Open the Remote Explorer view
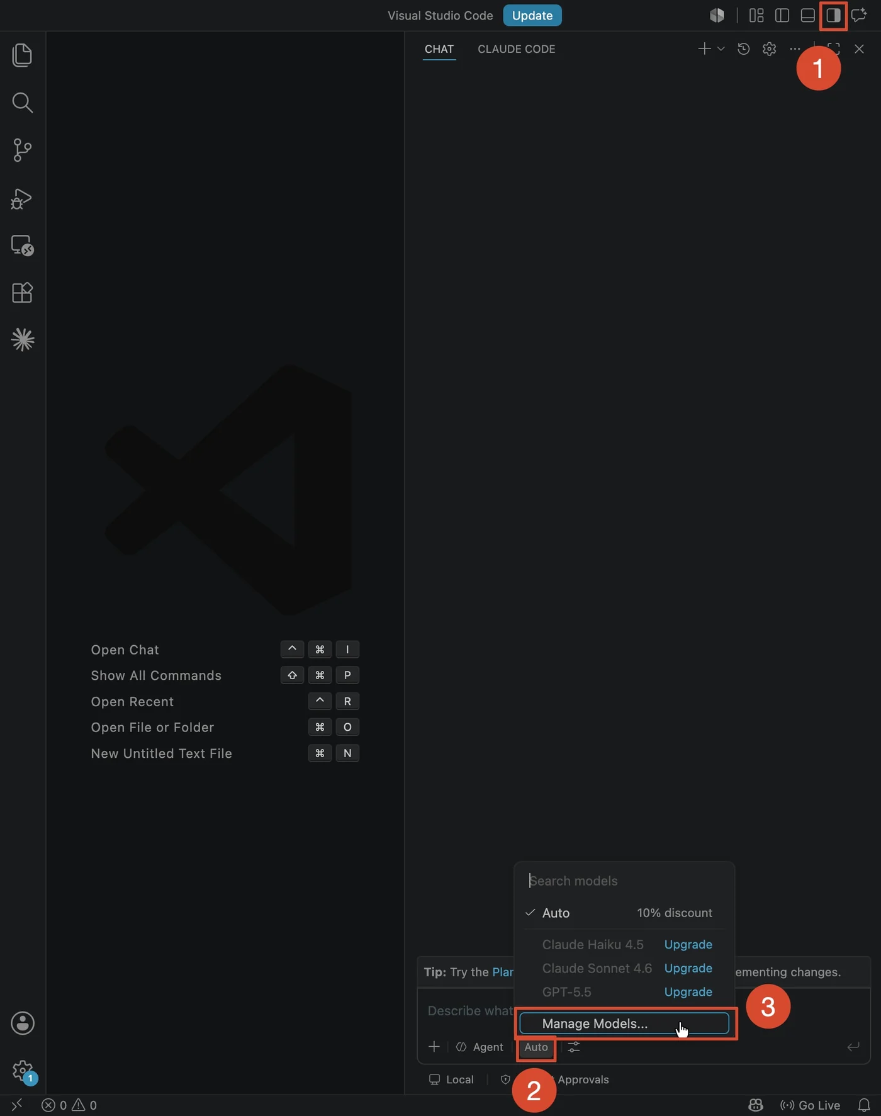Viewport: 881px width, 1116px height. (23, 245)
